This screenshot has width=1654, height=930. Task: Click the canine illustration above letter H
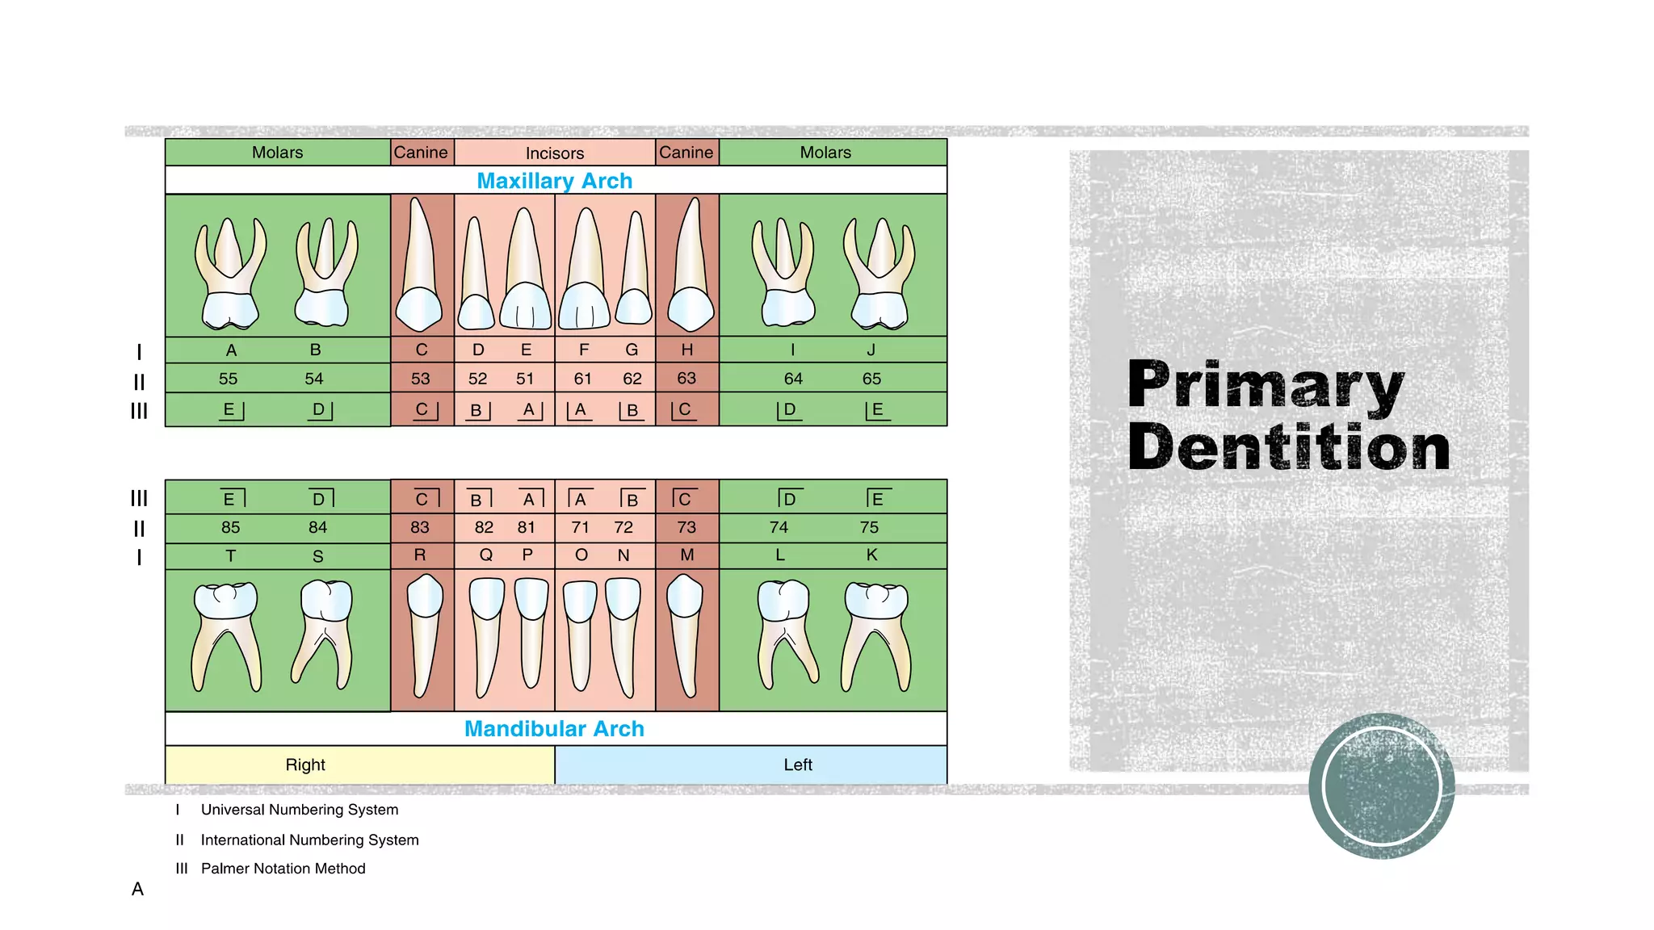click(691, 265)
